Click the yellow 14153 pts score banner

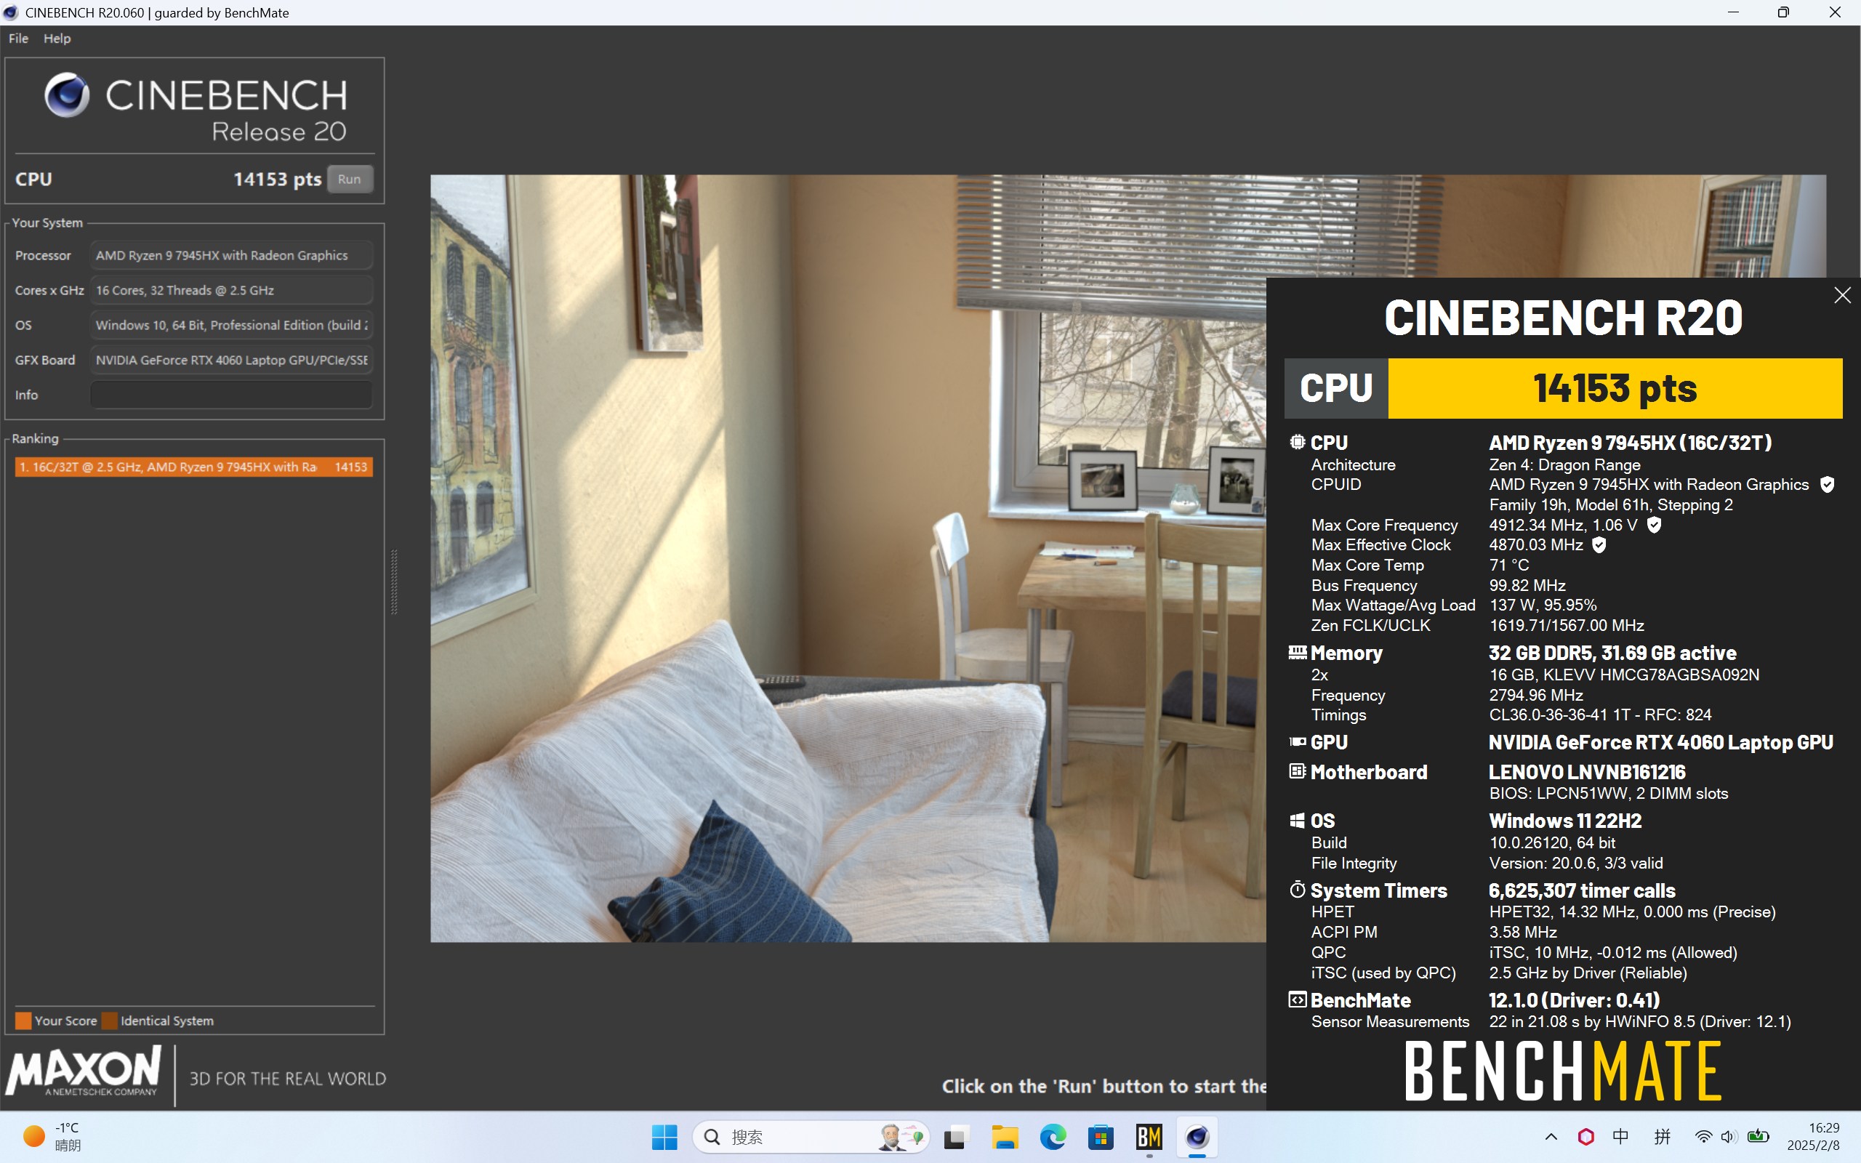(1614, 388)
